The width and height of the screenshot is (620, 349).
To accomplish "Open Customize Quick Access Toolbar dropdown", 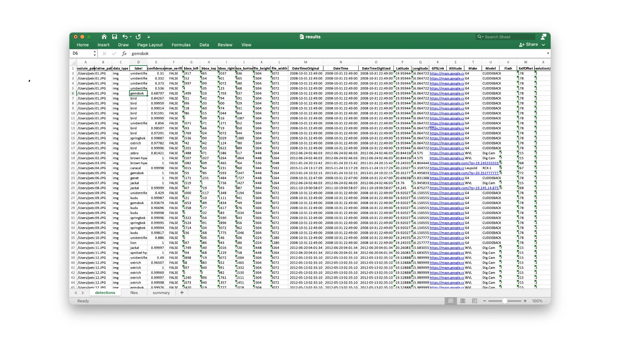I will tap(149, 37).
